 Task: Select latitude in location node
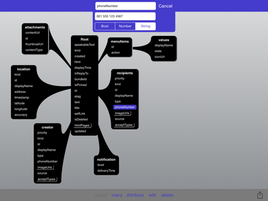(20, 103)
